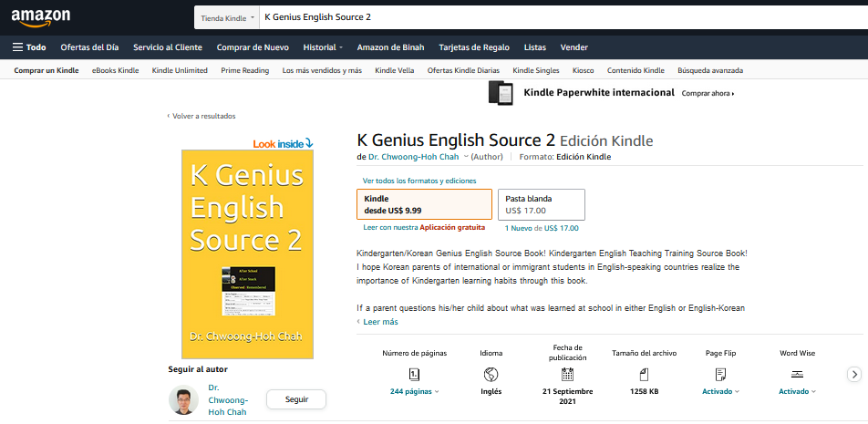This screenshot has height=424, width=868.
Task: Open Dr. Chwoong-Hoh Chah author link in byline
Action: 414,157
